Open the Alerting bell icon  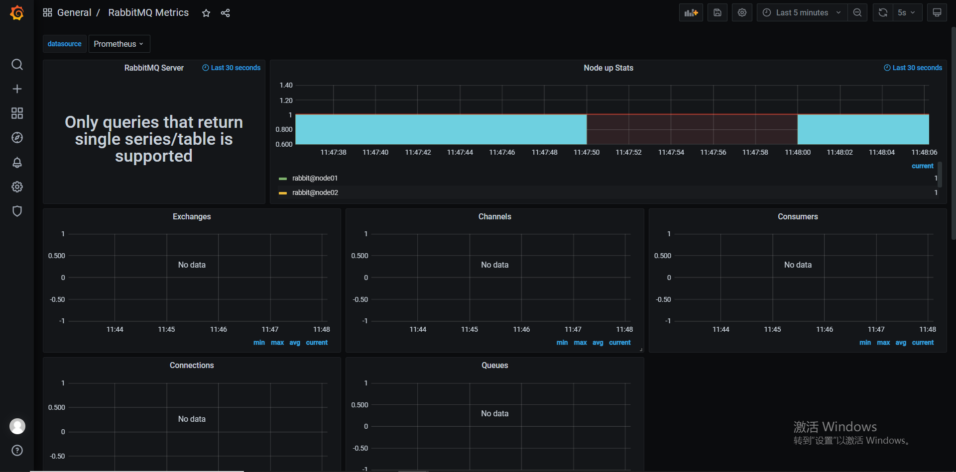tap(17, 163)
